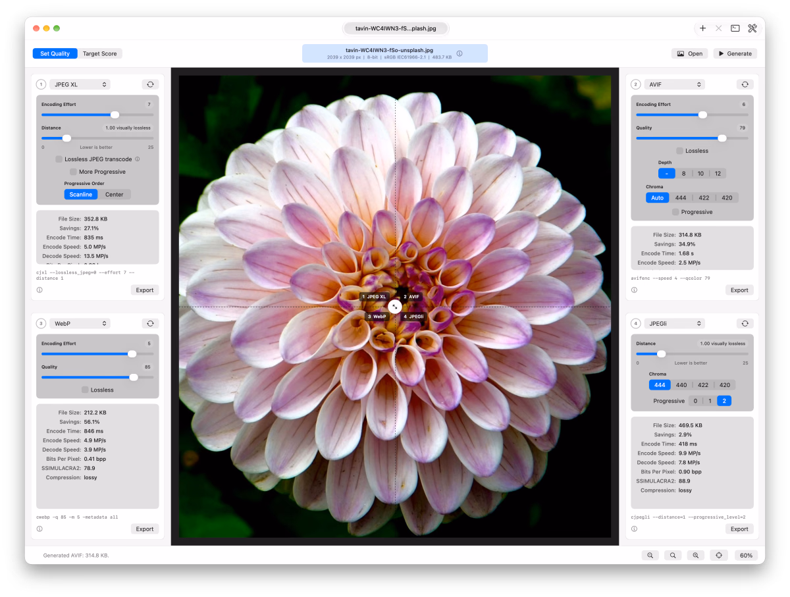790x597 pixels.
Task: Click the '4 JPEGli' label on the image
Action: 414,317
